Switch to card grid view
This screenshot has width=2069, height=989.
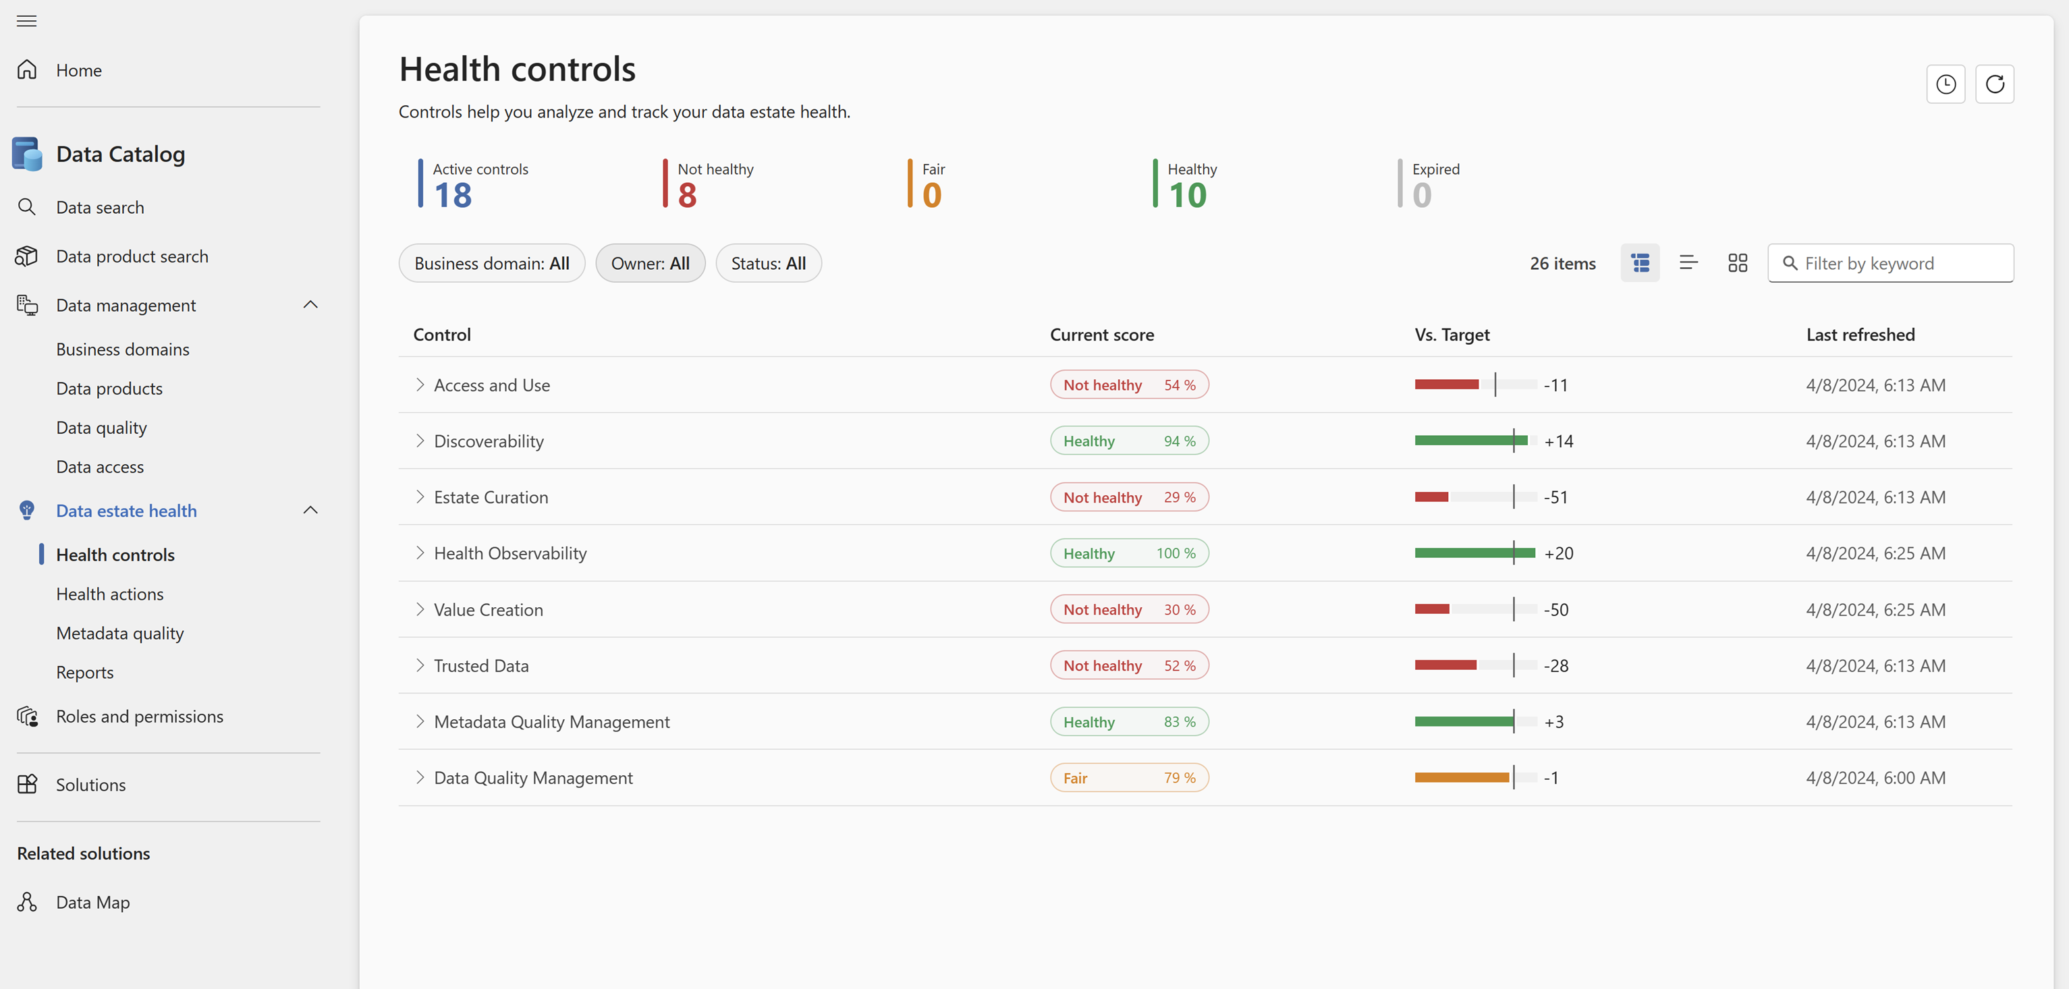point(1737,263)
